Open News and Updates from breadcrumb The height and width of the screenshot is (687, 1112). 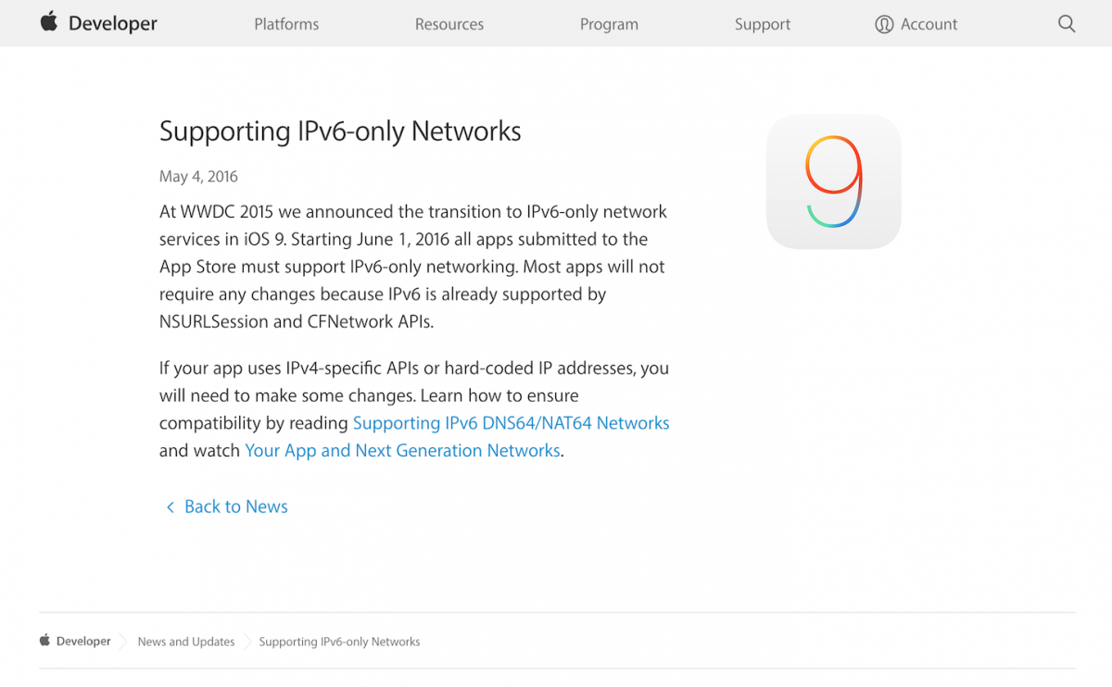[x=185, y=641]
